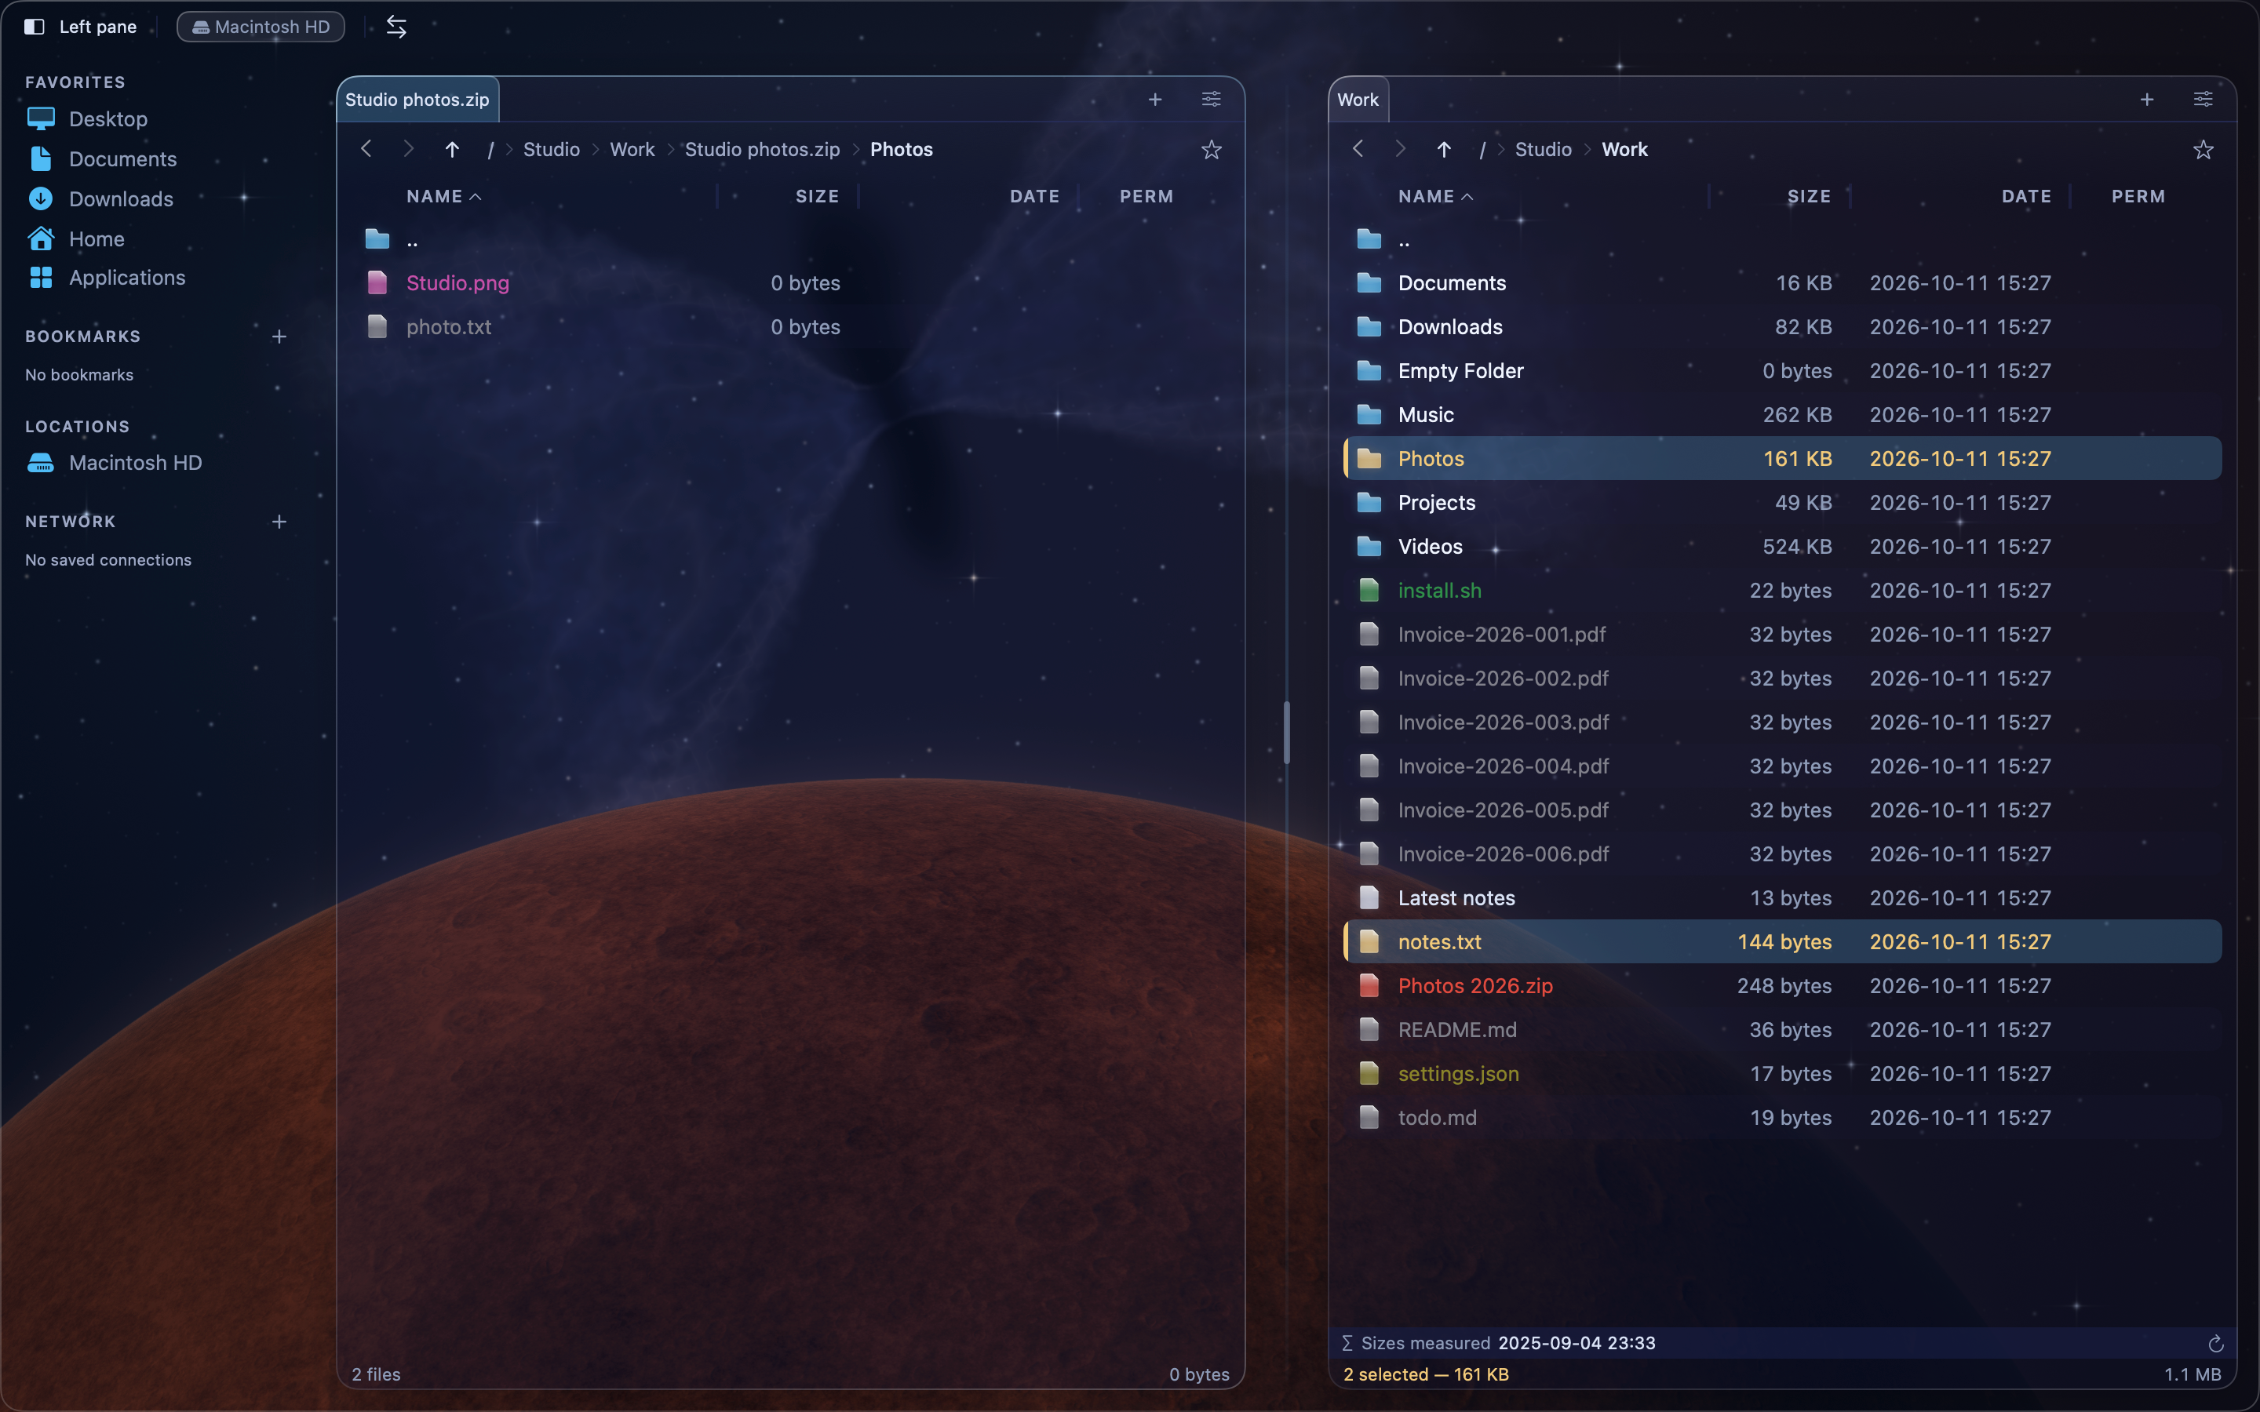Click Studio photos.zip breadcrumb segment
The image size is (2260, 1412).
click(762, 149)
